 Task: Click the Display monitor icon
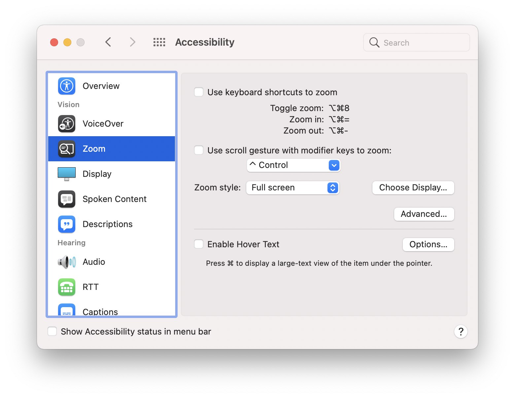tap(67, 174)
